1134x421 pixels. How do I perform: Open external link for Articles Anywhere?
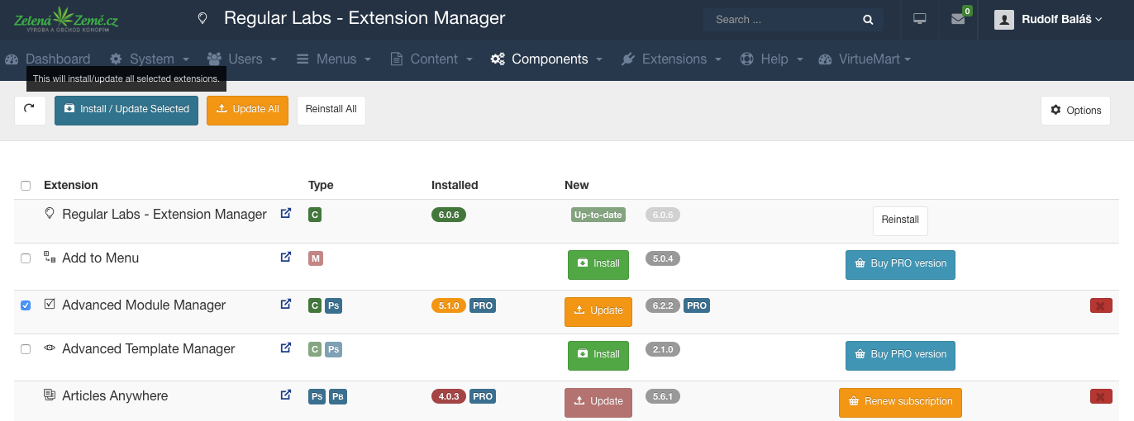coord(286,395)
